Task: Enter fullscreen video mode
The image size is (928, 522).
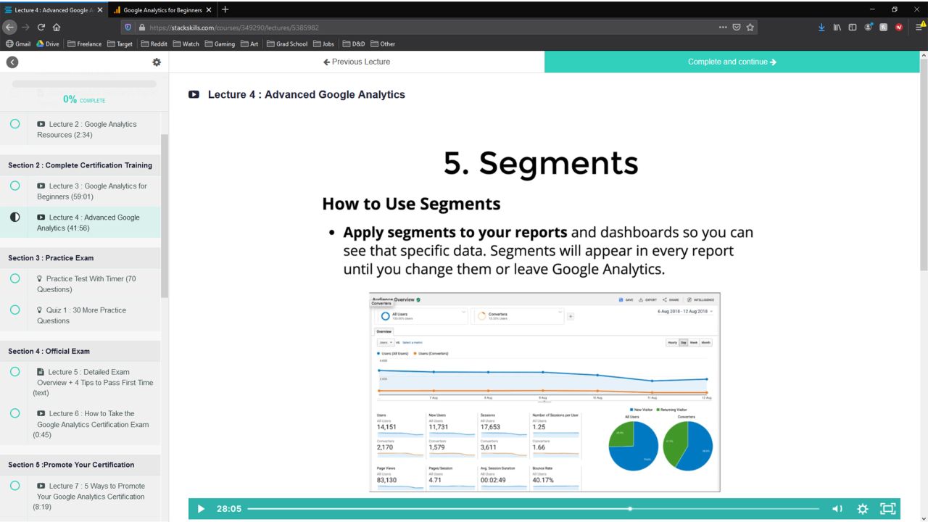Action: click(x=887, y=509)
